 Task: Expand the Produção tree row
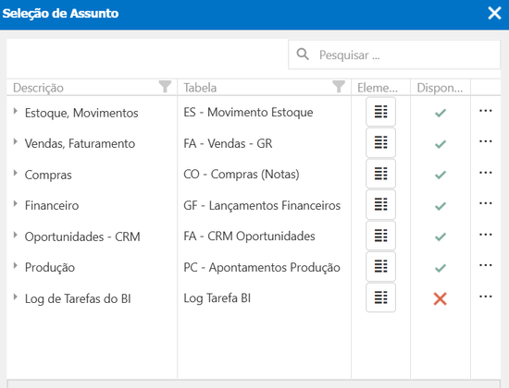point(15,266)
